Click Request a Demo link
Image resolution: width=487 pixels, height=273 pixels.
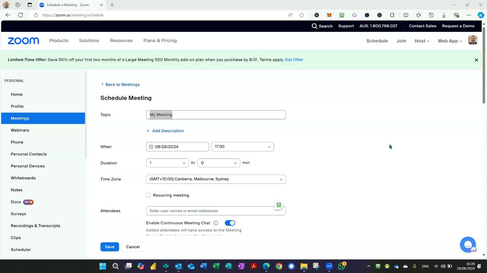[x=458, y=26]
